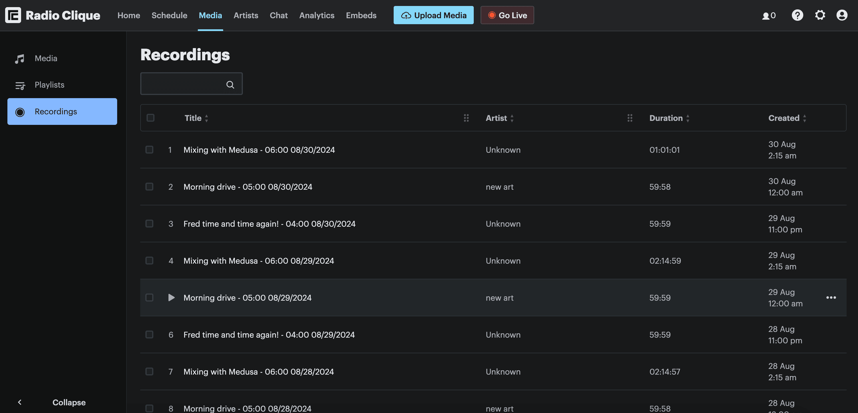This screenshot has height=413, width=858.
Task: Check the checkbox for Fred time and time again 08/29
Action: [x=149, y=334]
